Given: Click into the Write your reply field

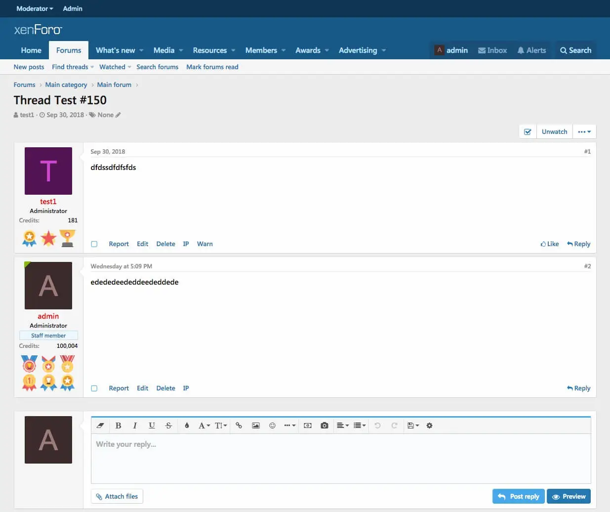Looking at the screenshot, I should (x=341, y=458).
